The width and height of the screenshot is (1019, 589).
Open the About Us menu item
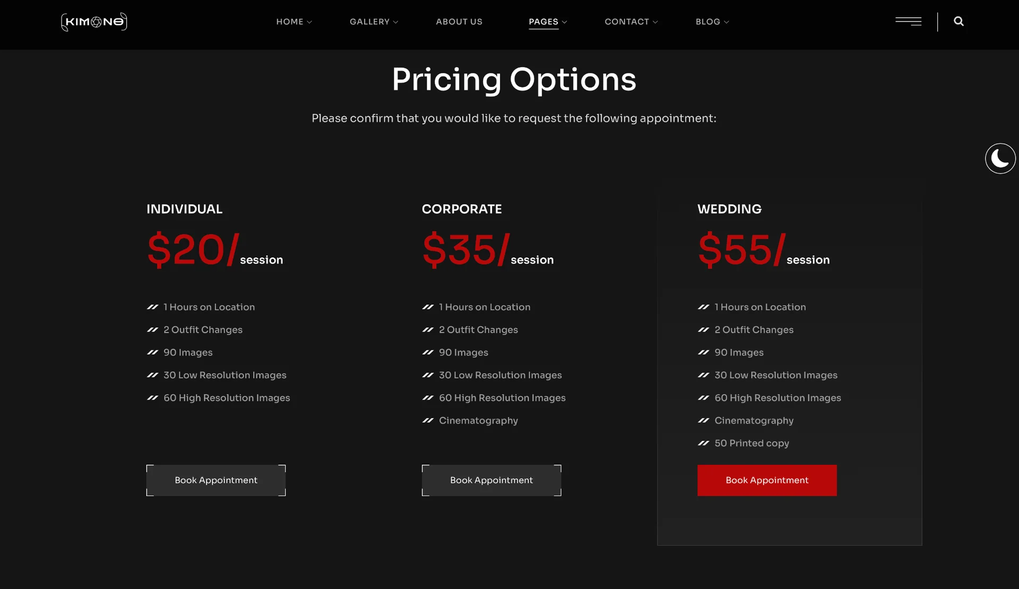pyautogui.click(x=459, y=22)
